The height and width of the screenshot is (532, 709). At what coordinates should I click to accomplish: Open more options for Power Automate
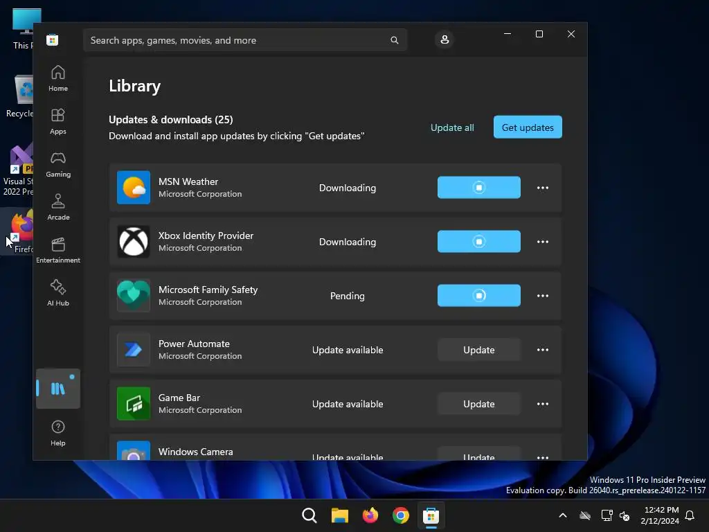click(x=543, y=350)
